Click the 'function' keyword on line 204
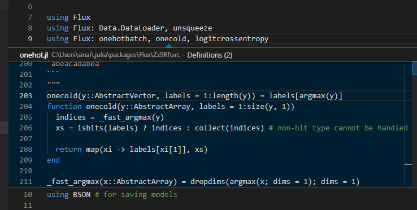This screenshot has width=417, height=210. point(64,106)
